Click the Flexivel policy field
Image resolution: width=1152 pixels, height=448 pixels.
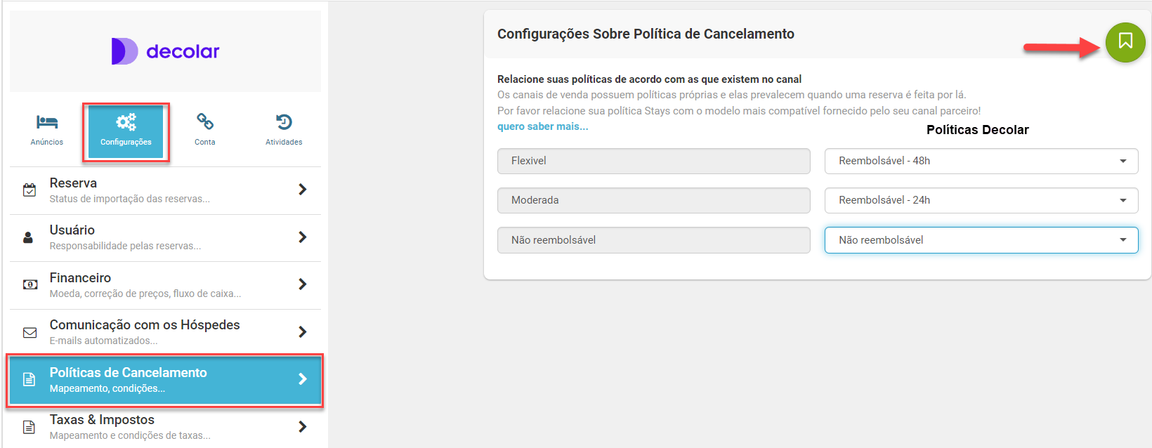point(653,161)
